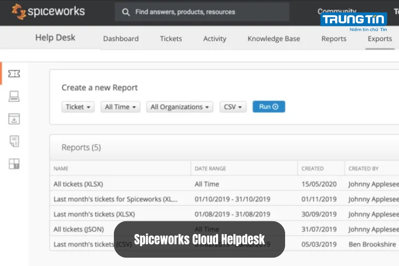The image size is (399, 266).
Task: Open the Tickets ticket-stub icon in sidebar
Action: tap(14, 73)
